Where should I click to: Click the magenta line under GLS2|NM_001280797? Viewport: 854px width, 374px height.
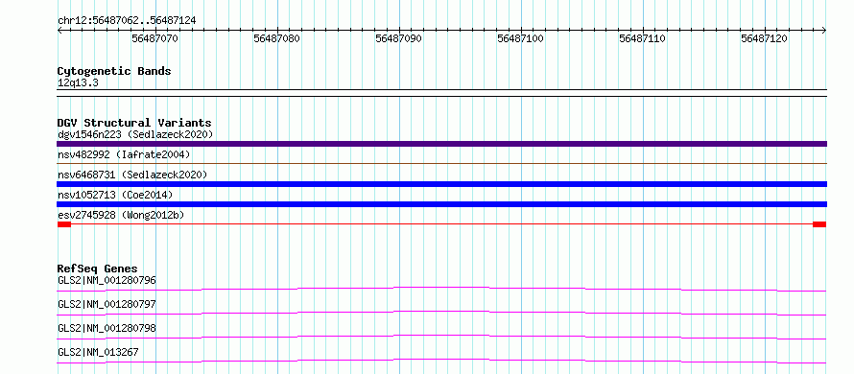(x=441, y=313)
